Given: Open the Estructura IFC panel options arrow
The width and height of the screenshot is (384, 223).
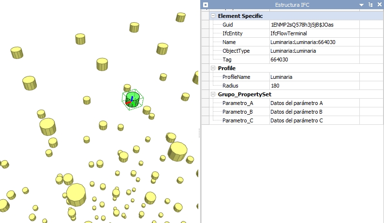Looking at the screenshot, I should (x=361, y=5).
